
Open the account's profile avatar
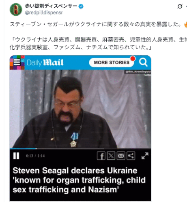16,9
